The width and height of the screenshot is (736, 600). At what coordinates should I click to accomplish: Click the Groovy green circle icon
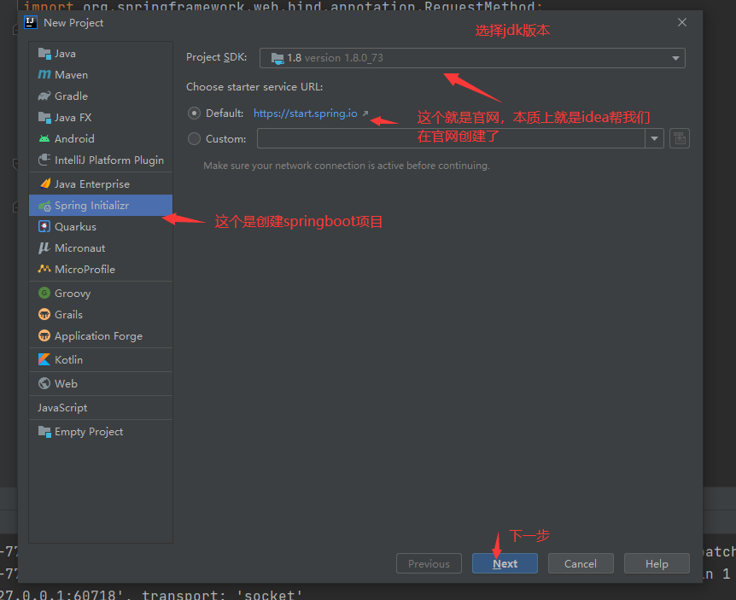44,293
